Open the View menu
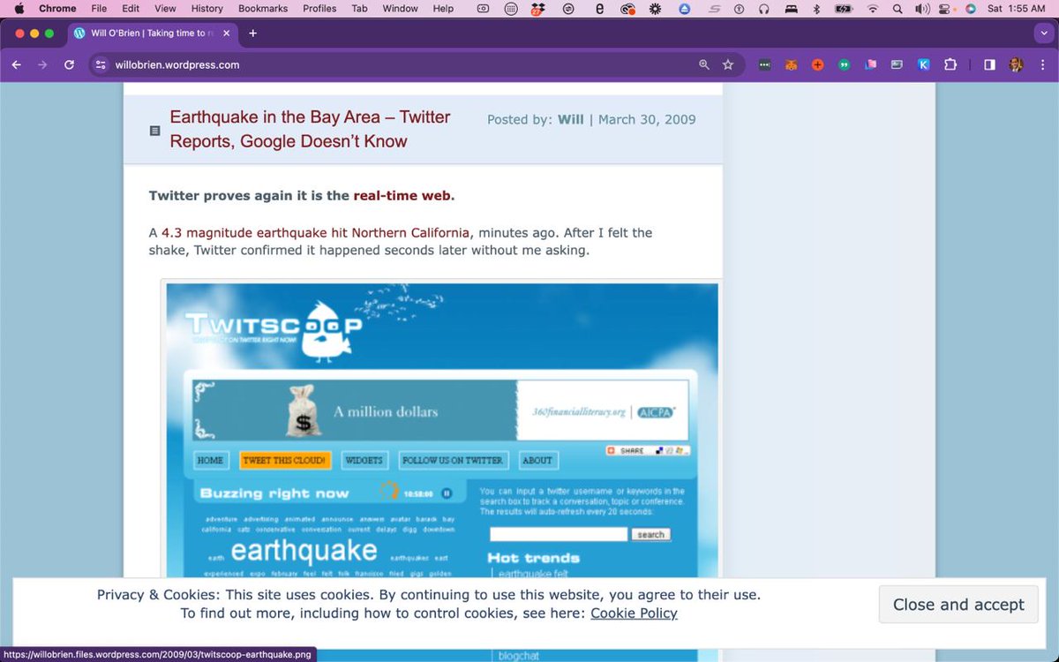This screenshot has width=1059, height=662. click(165, 9)
